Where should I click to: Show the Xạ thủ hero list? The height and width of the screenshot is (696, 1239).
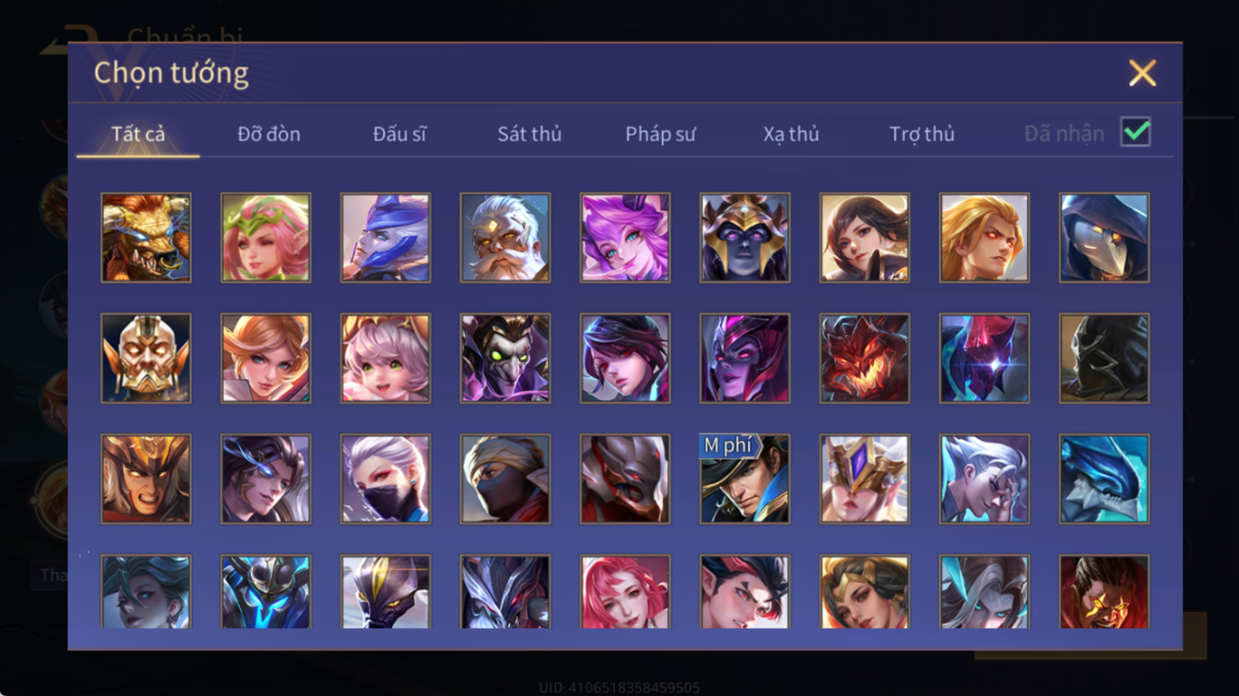click(x=791, y=134)
